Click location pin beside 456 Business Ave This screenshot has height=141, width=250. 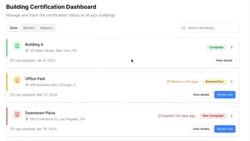(x=27, y=85)
